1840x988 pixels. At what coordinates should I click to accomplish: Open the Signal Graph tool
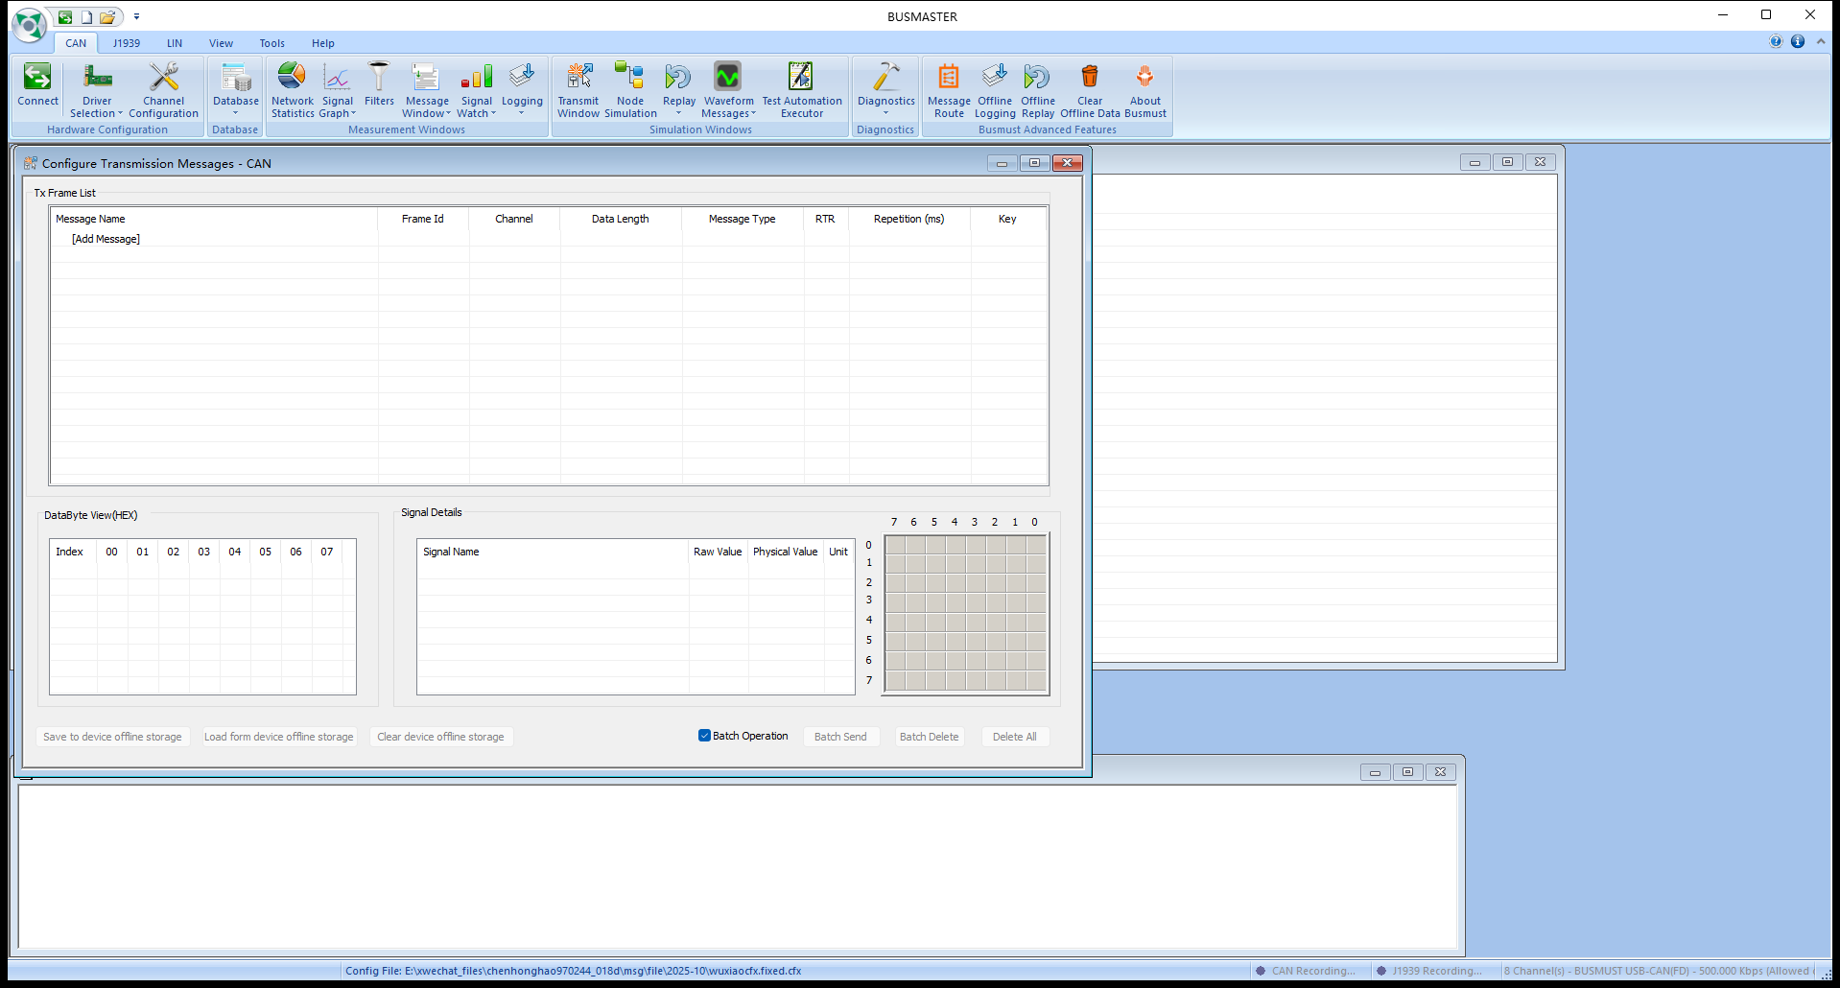point(338,89)
